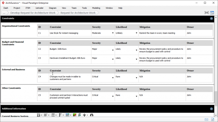
Task: Collapse the Additional Information section
Action: click(x=211, y=109)
